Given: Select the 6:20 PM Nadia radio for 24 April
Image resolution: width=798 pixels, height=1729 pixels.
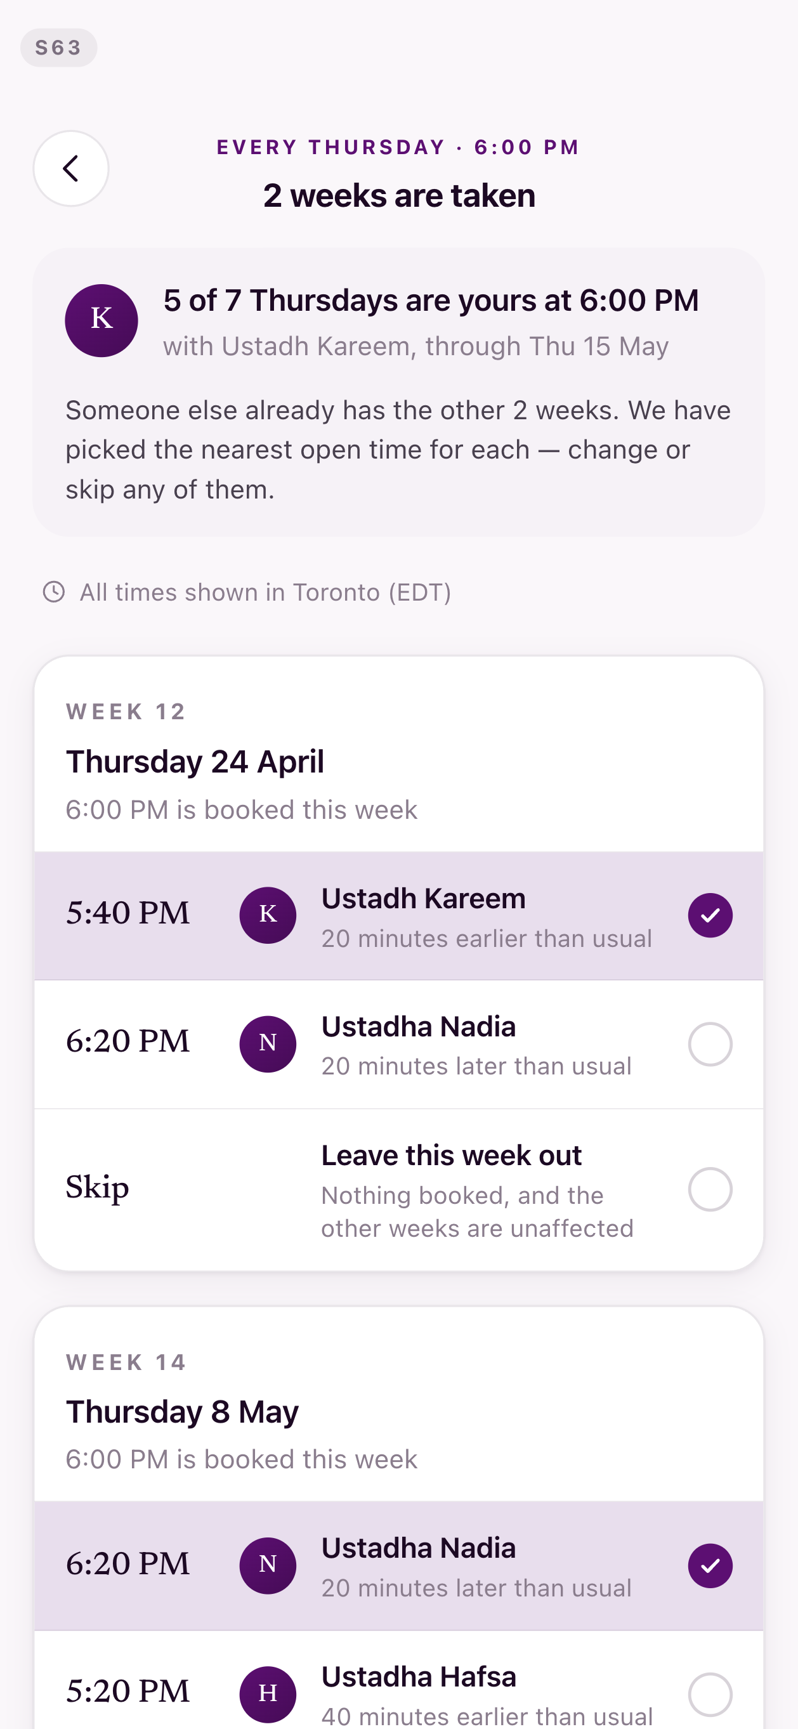Looking at the screenshot, I should pyautogui.click(x=710, y=1044).
